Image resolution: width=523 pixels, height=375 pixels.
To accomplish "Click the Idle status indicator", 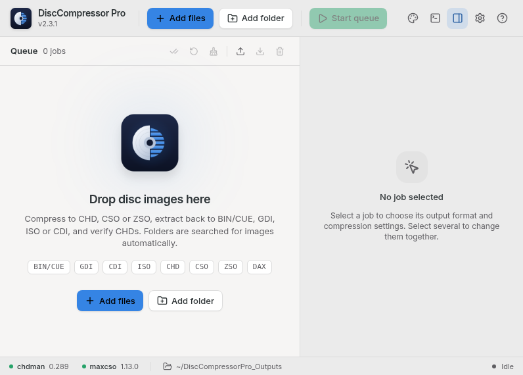I will [x=503, y=366].
